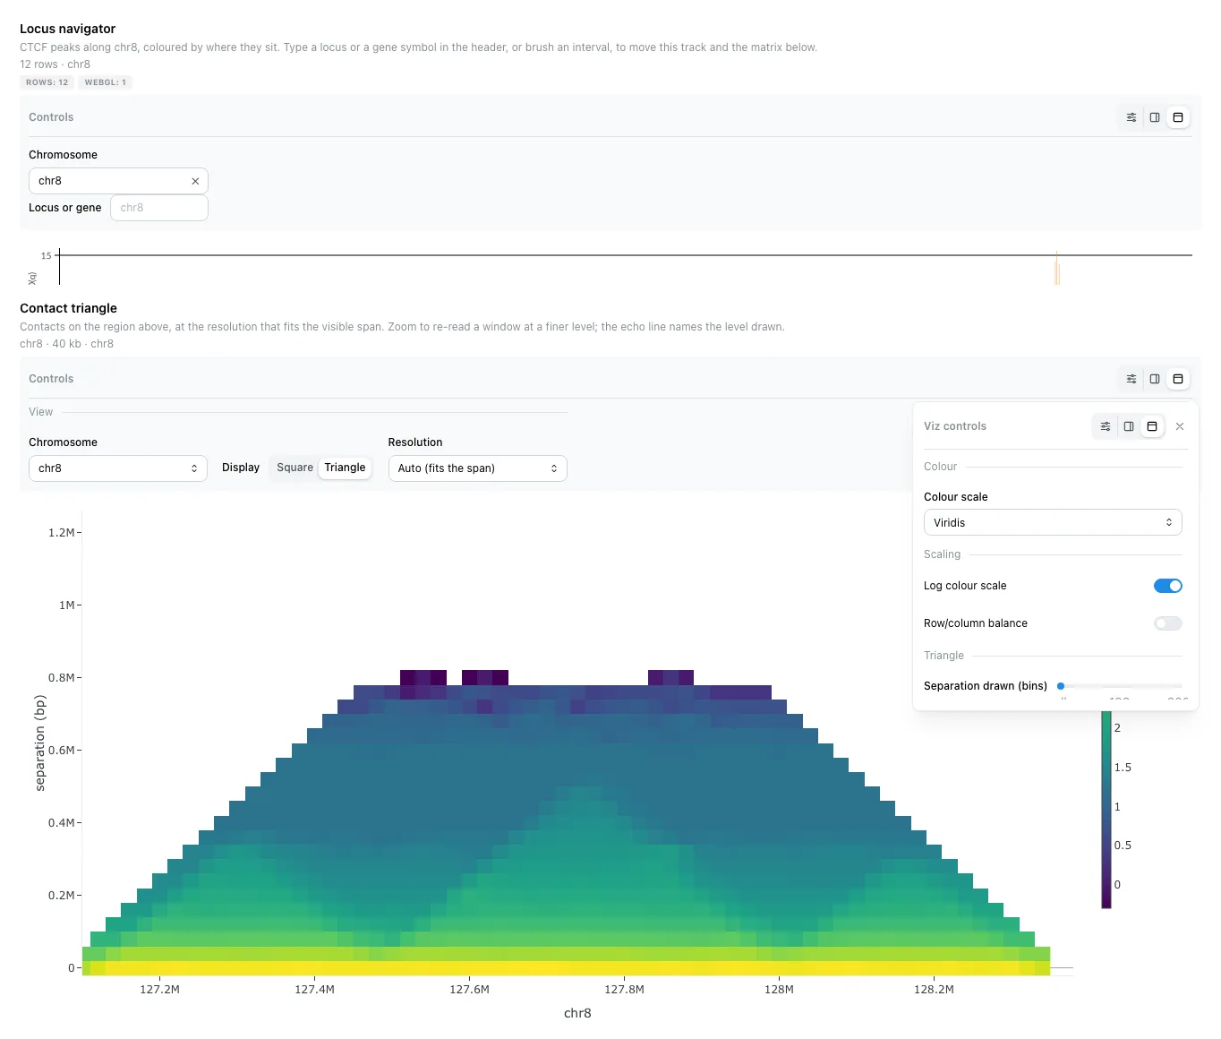This screenshot has height=1039, width=1221.
Task: Click the Locus navigator heading
Action: click(x=68, y=29)
